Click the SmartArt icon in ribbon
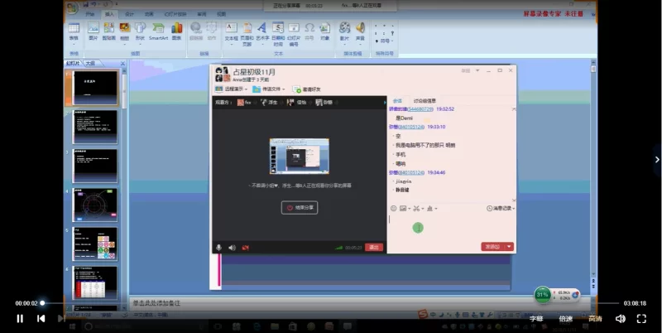This screenshot has height=333, width=662. (x=157, y=28)
